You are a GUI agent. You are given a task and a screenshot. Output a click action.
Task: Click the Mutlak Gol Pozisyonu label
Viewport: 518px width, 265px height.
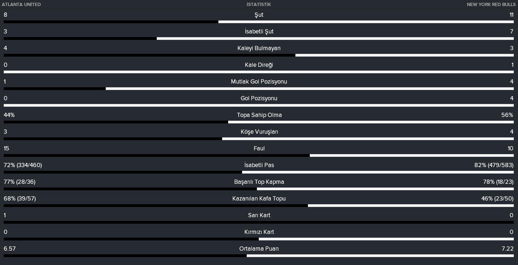[259, 82]
